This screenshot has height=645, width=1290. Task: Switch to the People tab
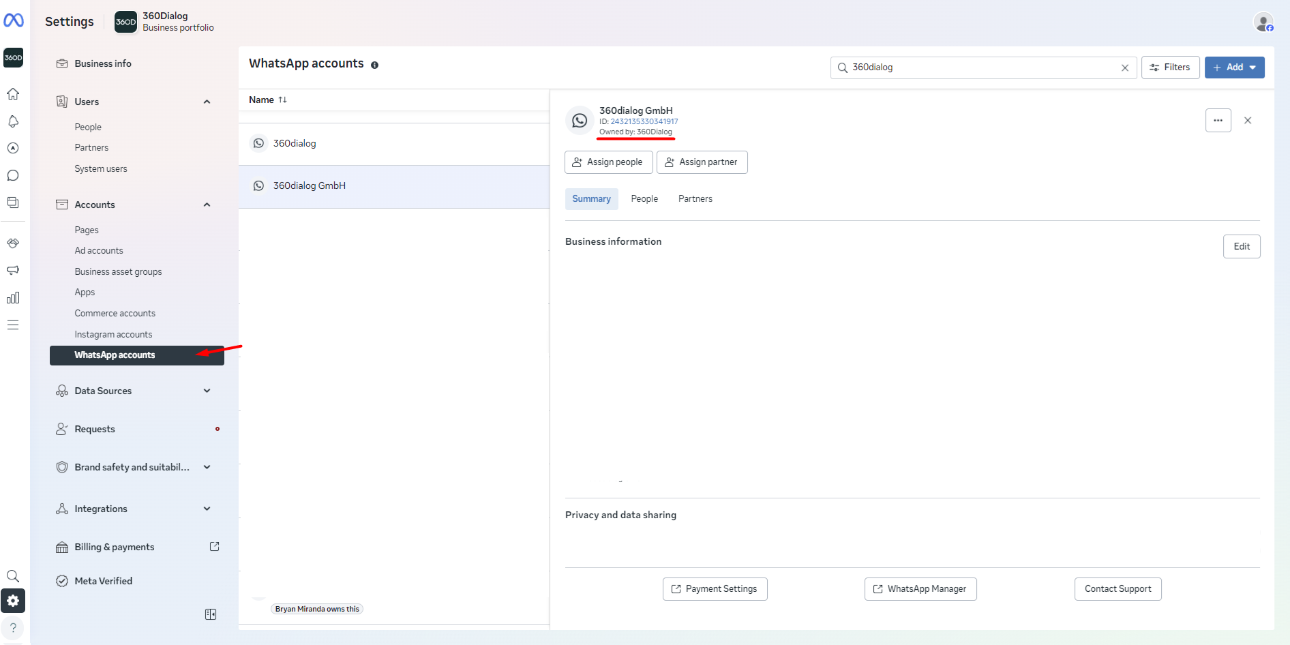click(644, 199)
